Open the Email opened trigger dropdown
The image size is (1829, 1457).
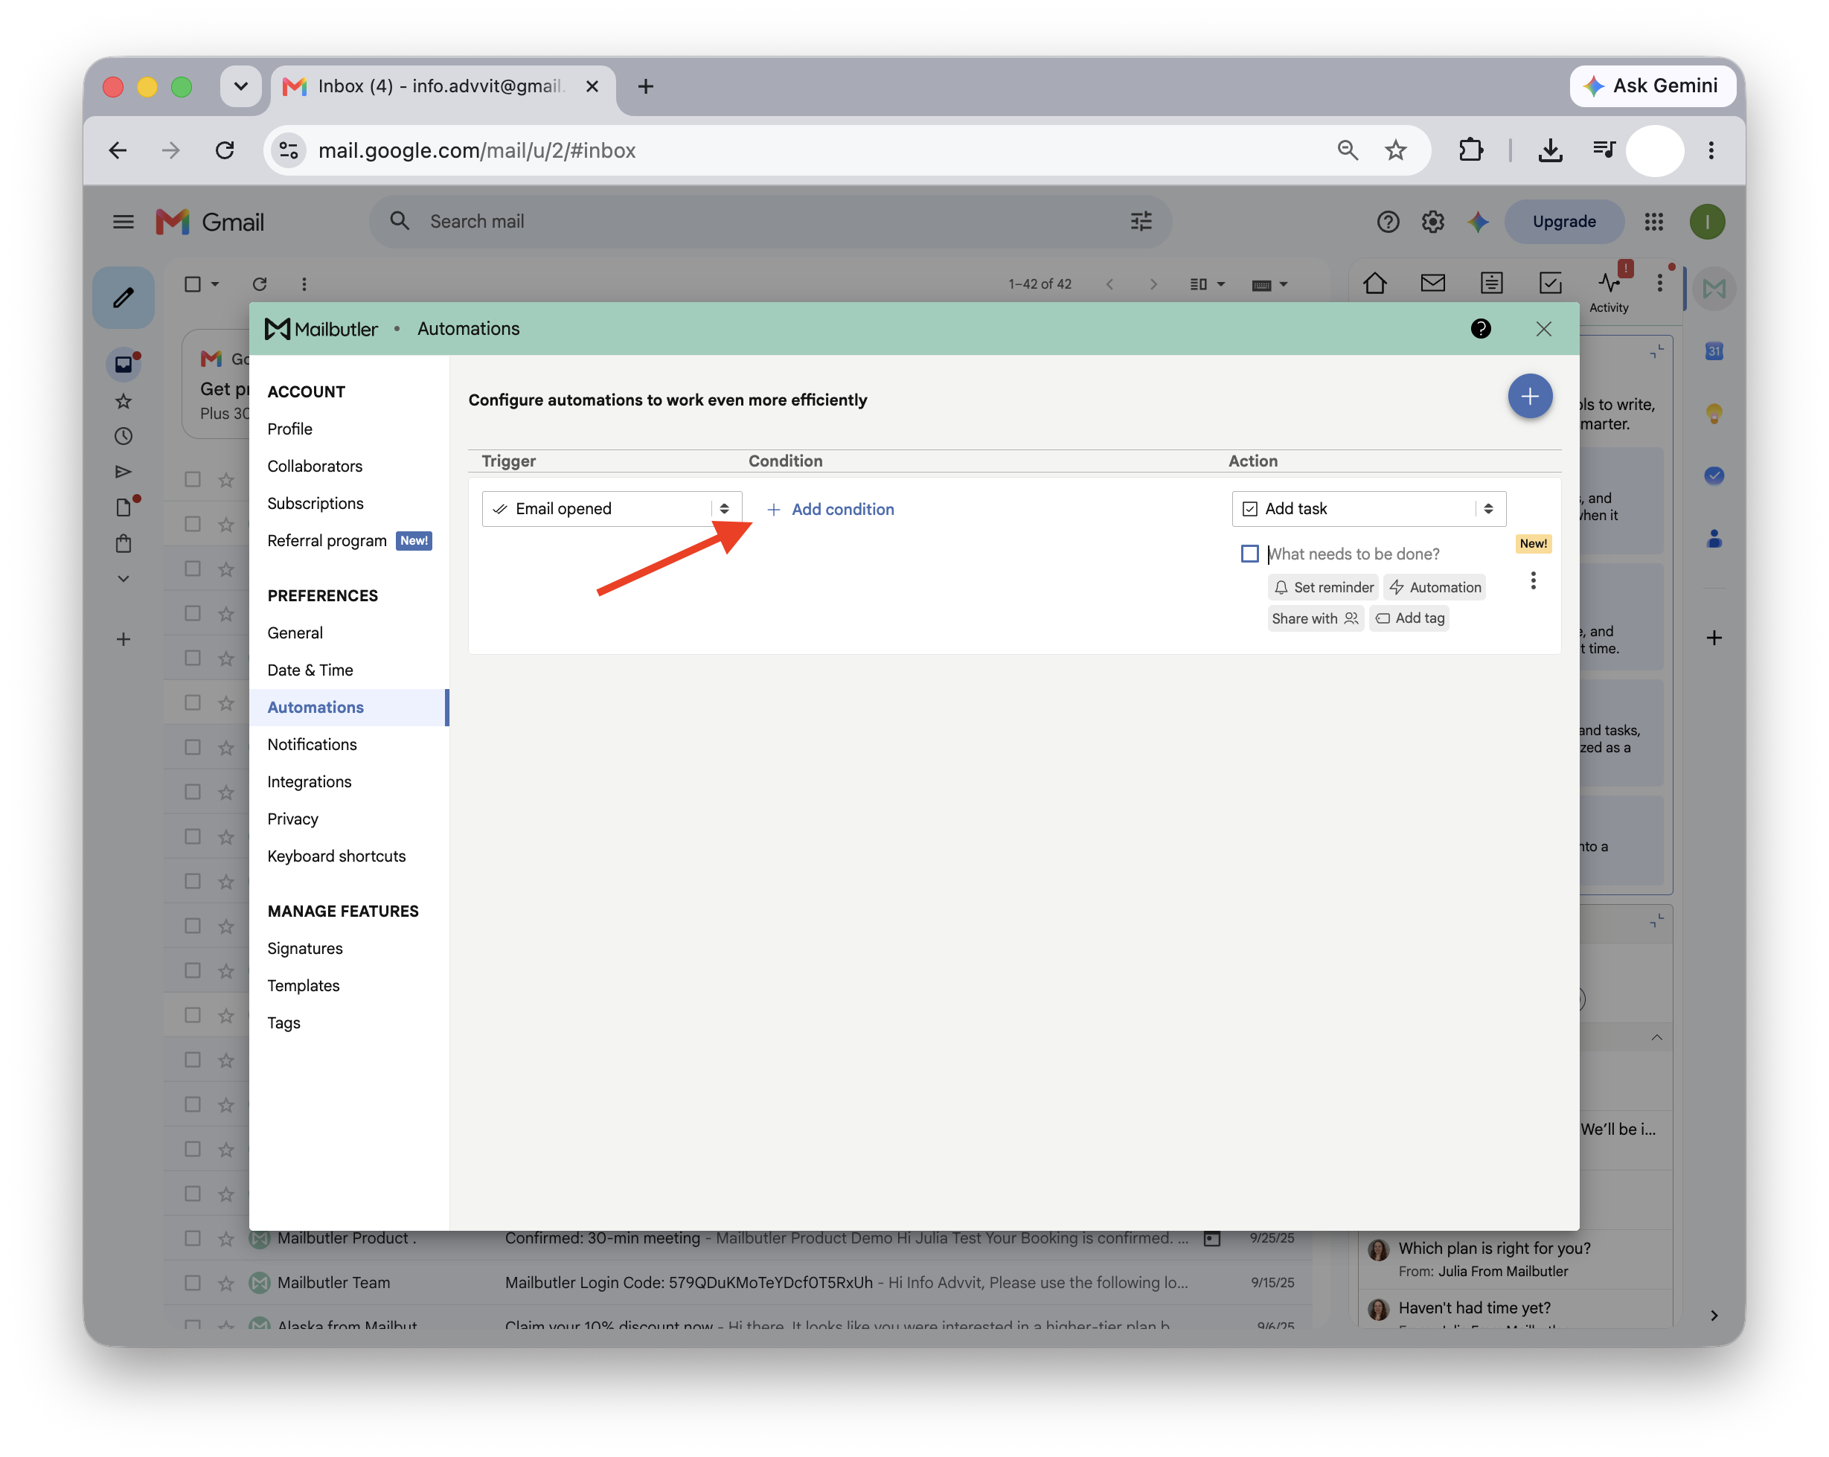612,508
